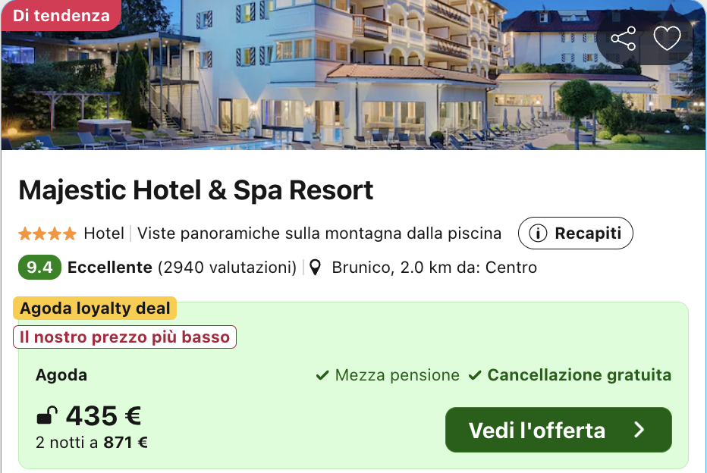Click the 9.4 rating badge
This screenshot has height=473, width=707.
[39, 268]
